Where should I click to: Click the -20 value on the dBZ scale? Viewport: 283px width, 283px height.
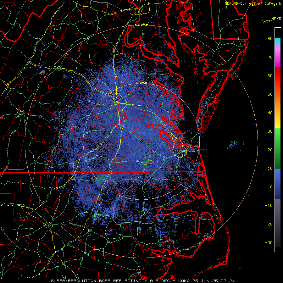(x=269, y=224)
